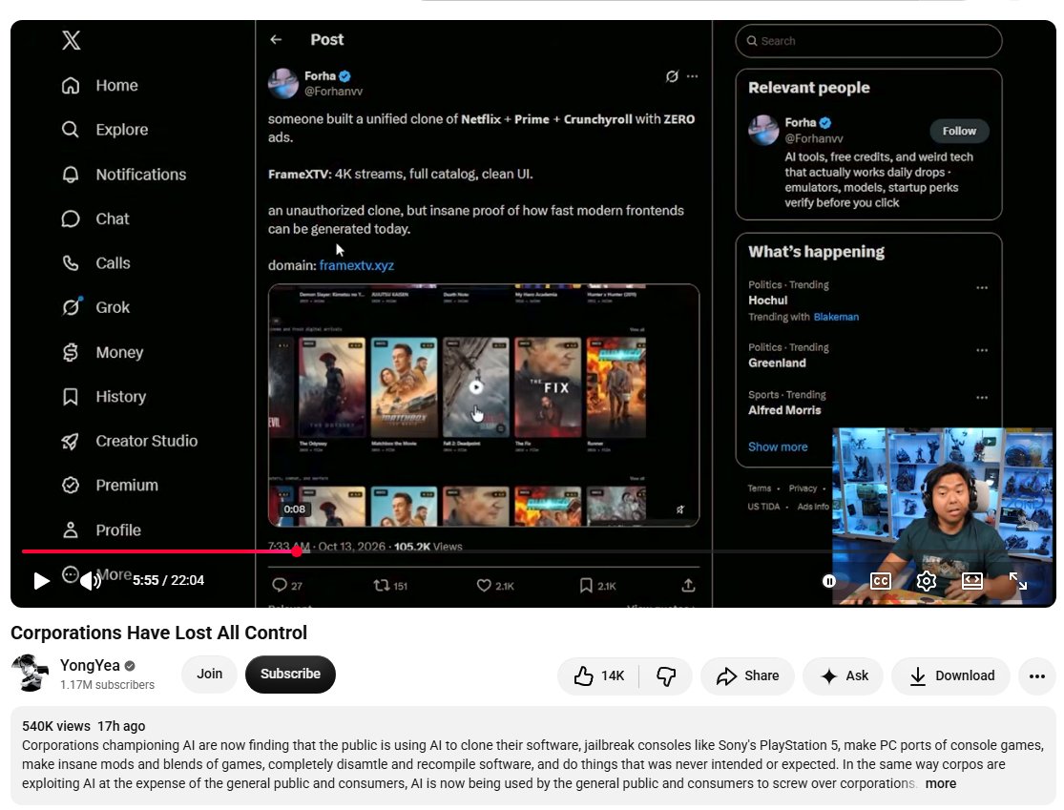The image size is (1064, 810).
Task: Open post options three-dot menu
Action: (x=692, y=76)
